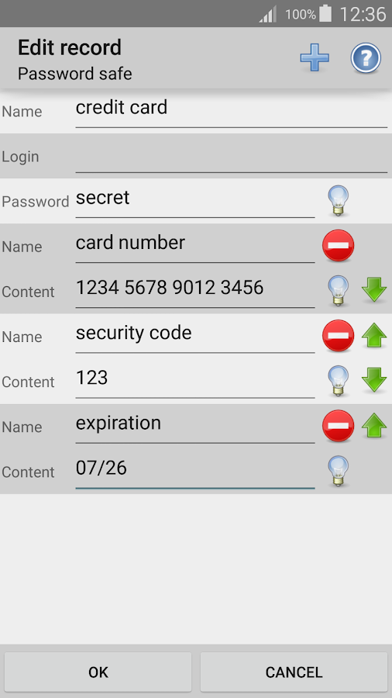Move card number field down with green arrow
392x698 pixels.
coord(374,290)
